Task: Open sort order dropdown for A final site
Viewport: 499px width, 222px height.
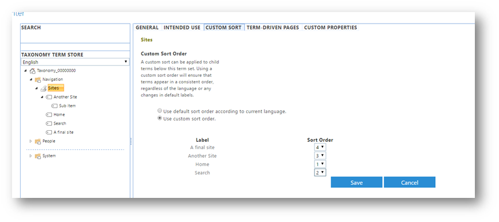Action: point(320,147)
